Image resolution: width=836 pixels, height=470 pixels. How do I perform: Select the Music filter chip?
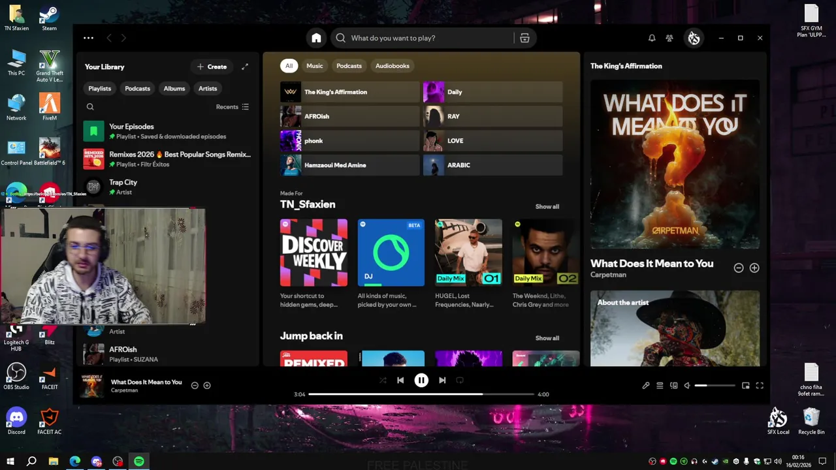pyautogui.click(x=315, y=66)
